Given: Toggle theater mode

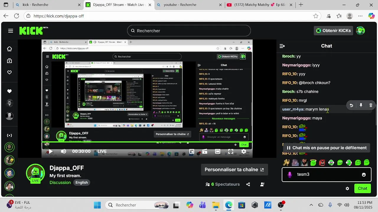Looking at the screenshot, I should 218,151.
